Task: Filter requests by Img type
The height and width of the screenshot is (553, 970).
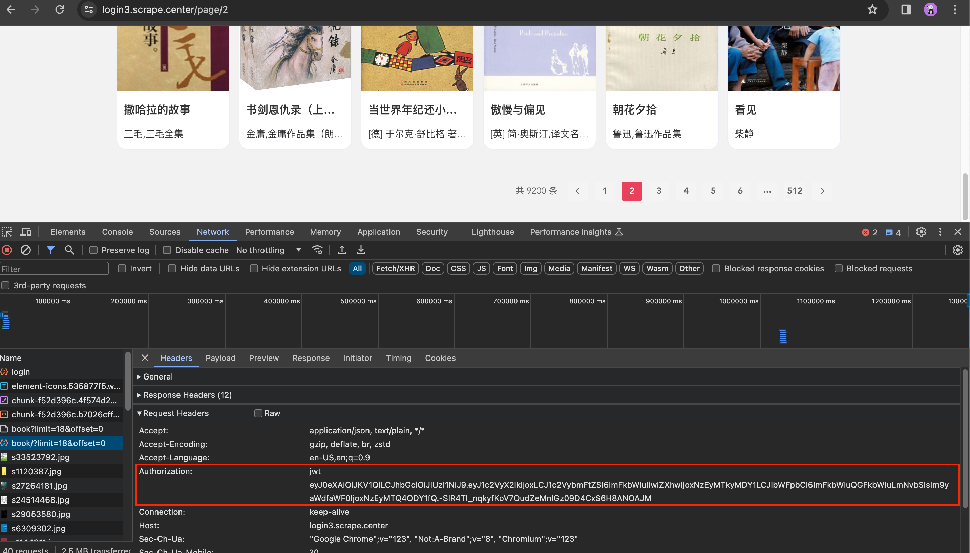Action: point(530,268)
